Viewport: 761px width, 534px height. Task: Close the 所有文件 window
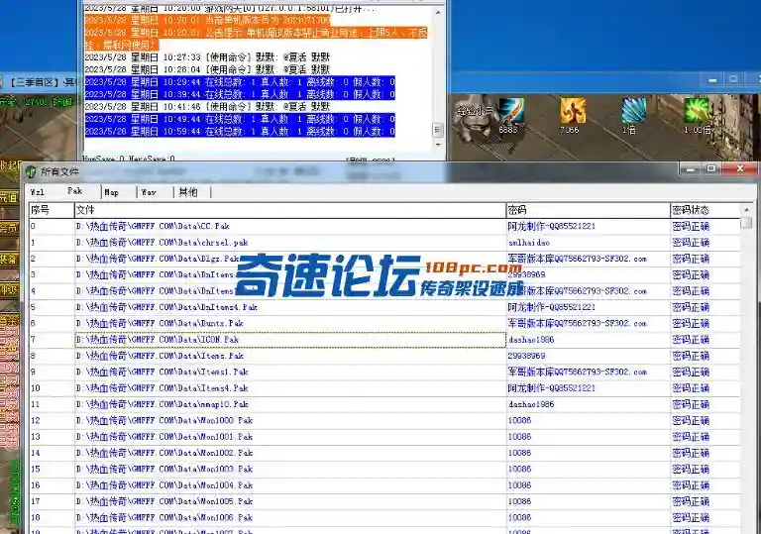click(x=739, y=168)
